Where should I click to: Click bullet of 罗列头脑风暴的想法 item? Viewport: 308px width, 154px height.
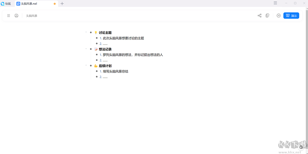coord(97,55)
